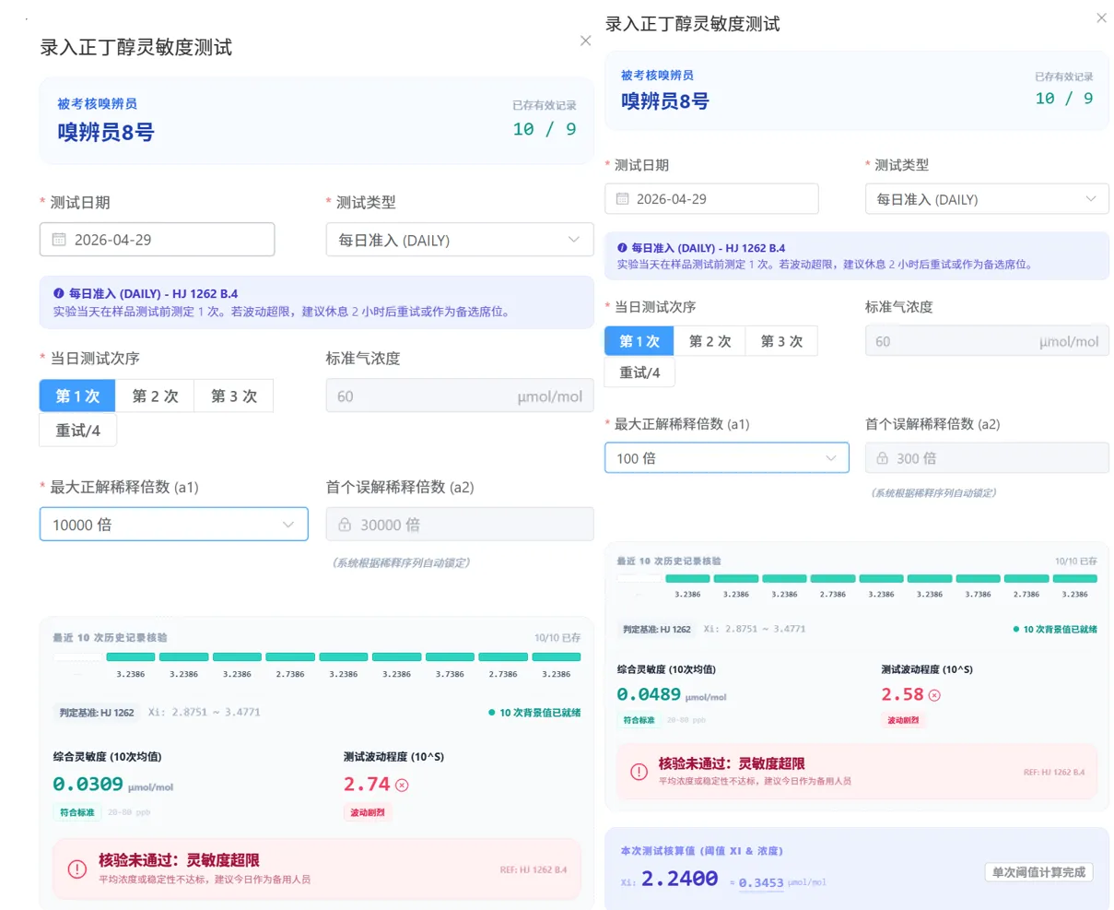Click REF: HJ 1262 B.4 in right alert
This screenshot has height=910, width=1114.
click(1054, 773)
